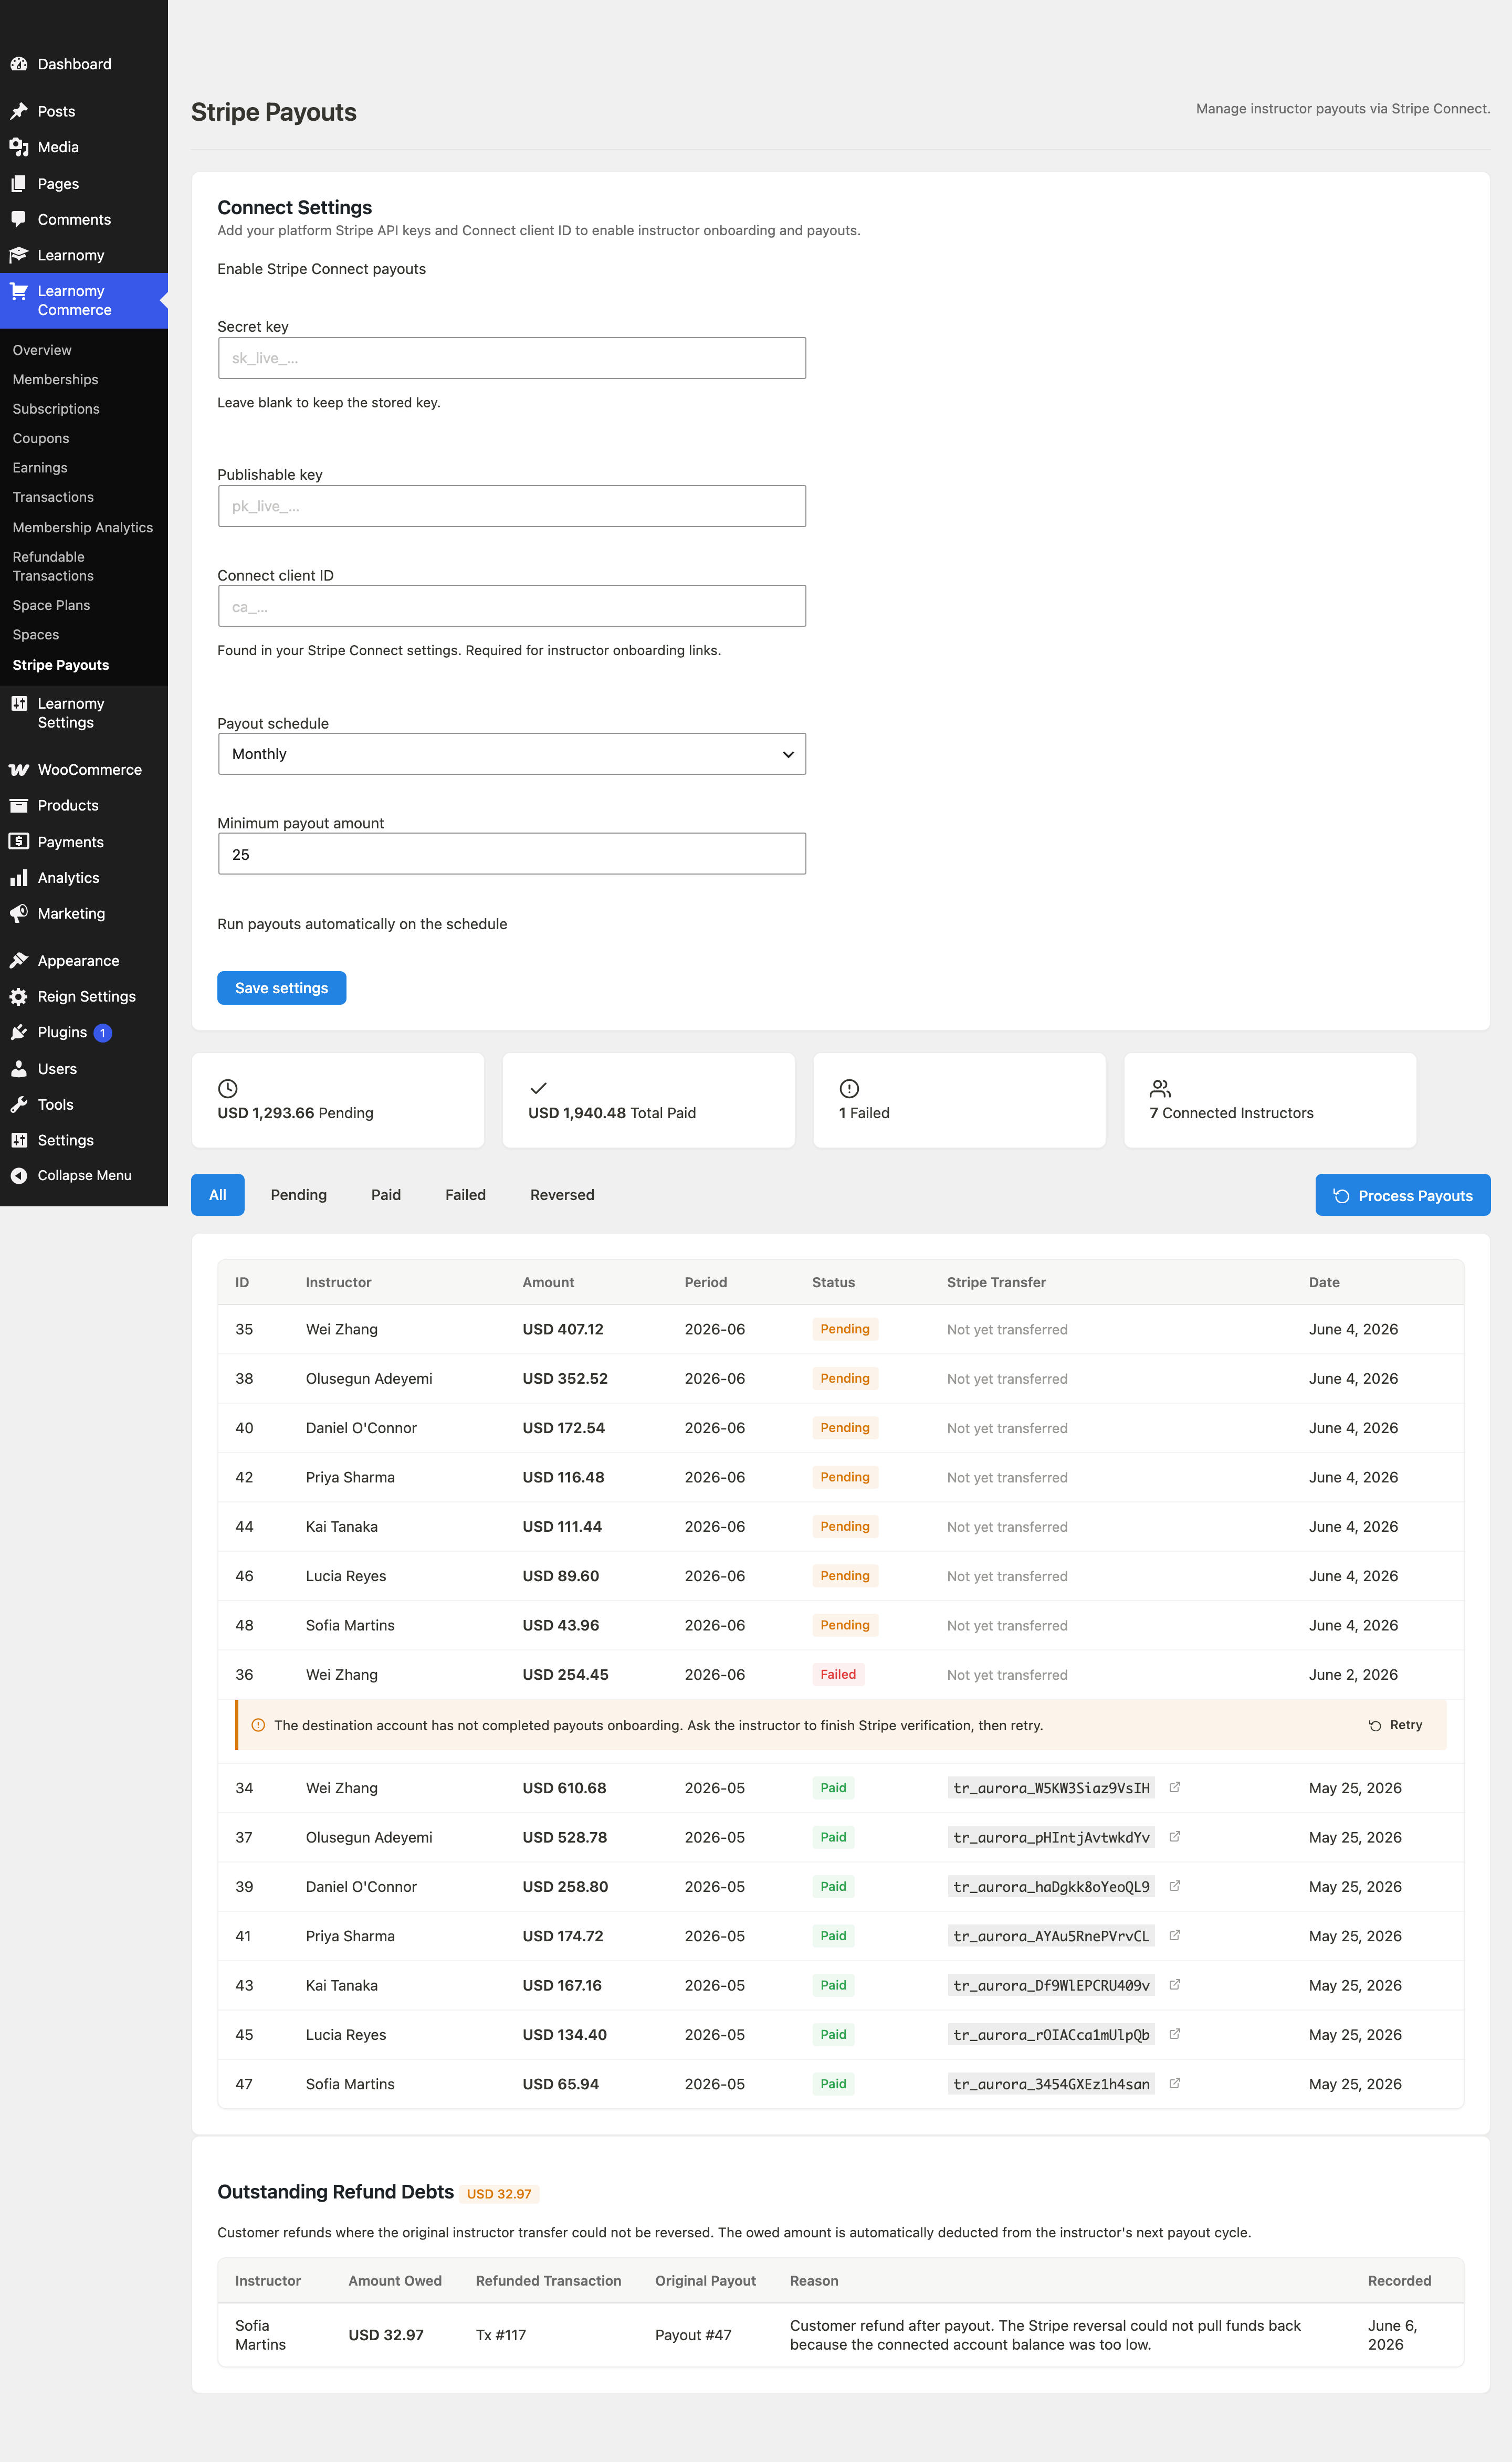1512x2462 pixels.
Task: Click '7 Connected Instructors' summary text
Action: 1231,1112
